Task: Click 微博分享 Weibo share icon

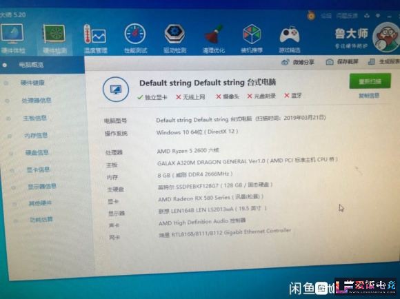Action: (x=297, y=62)
